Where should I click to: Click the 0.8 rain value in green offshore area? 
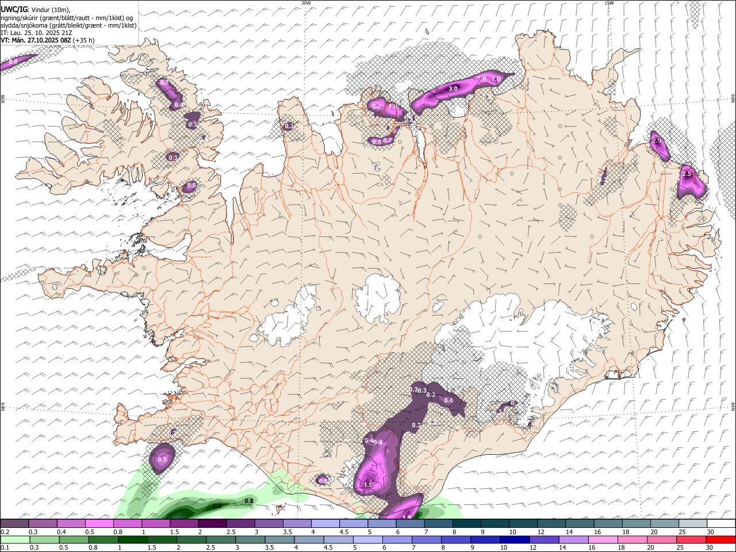coord(249,501)
